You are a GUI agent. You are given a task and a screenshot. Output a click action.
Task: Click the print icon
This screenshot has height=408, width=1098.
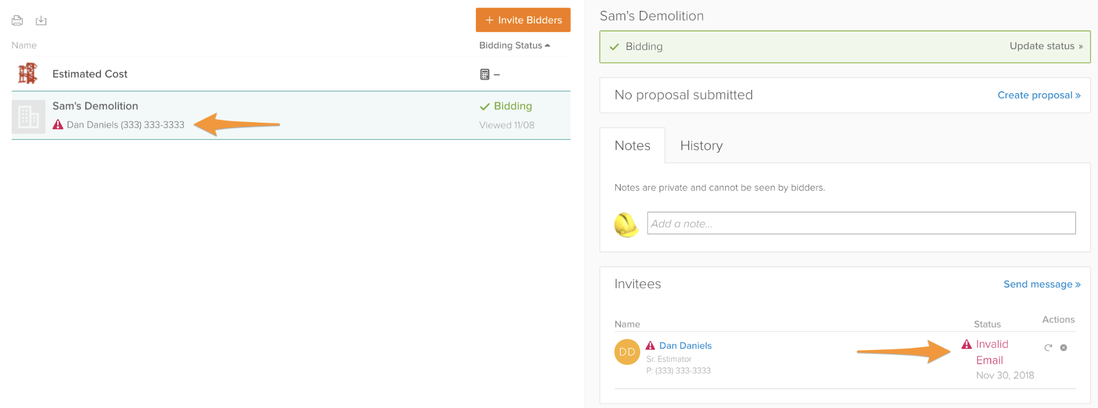coord(17,21)
